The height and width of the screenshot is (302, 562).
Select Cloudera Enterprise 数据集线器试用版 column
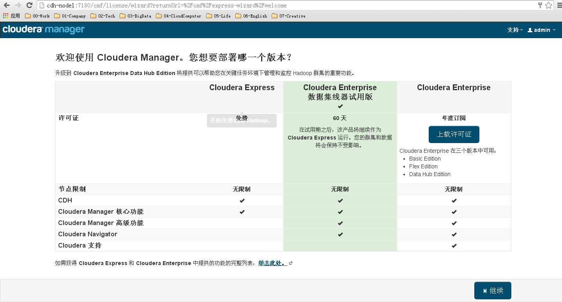coord(340,92)
